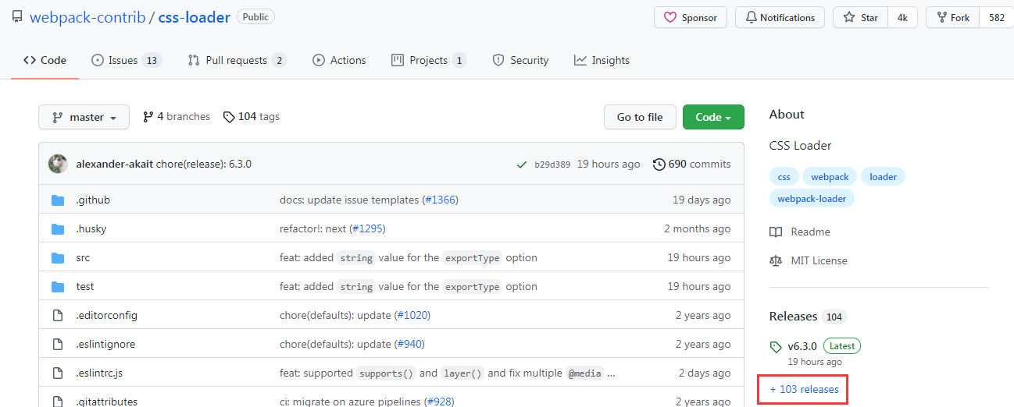Select the webpack topic tag
Screen dimensions: 1014x407
click(x=830, y=176)
